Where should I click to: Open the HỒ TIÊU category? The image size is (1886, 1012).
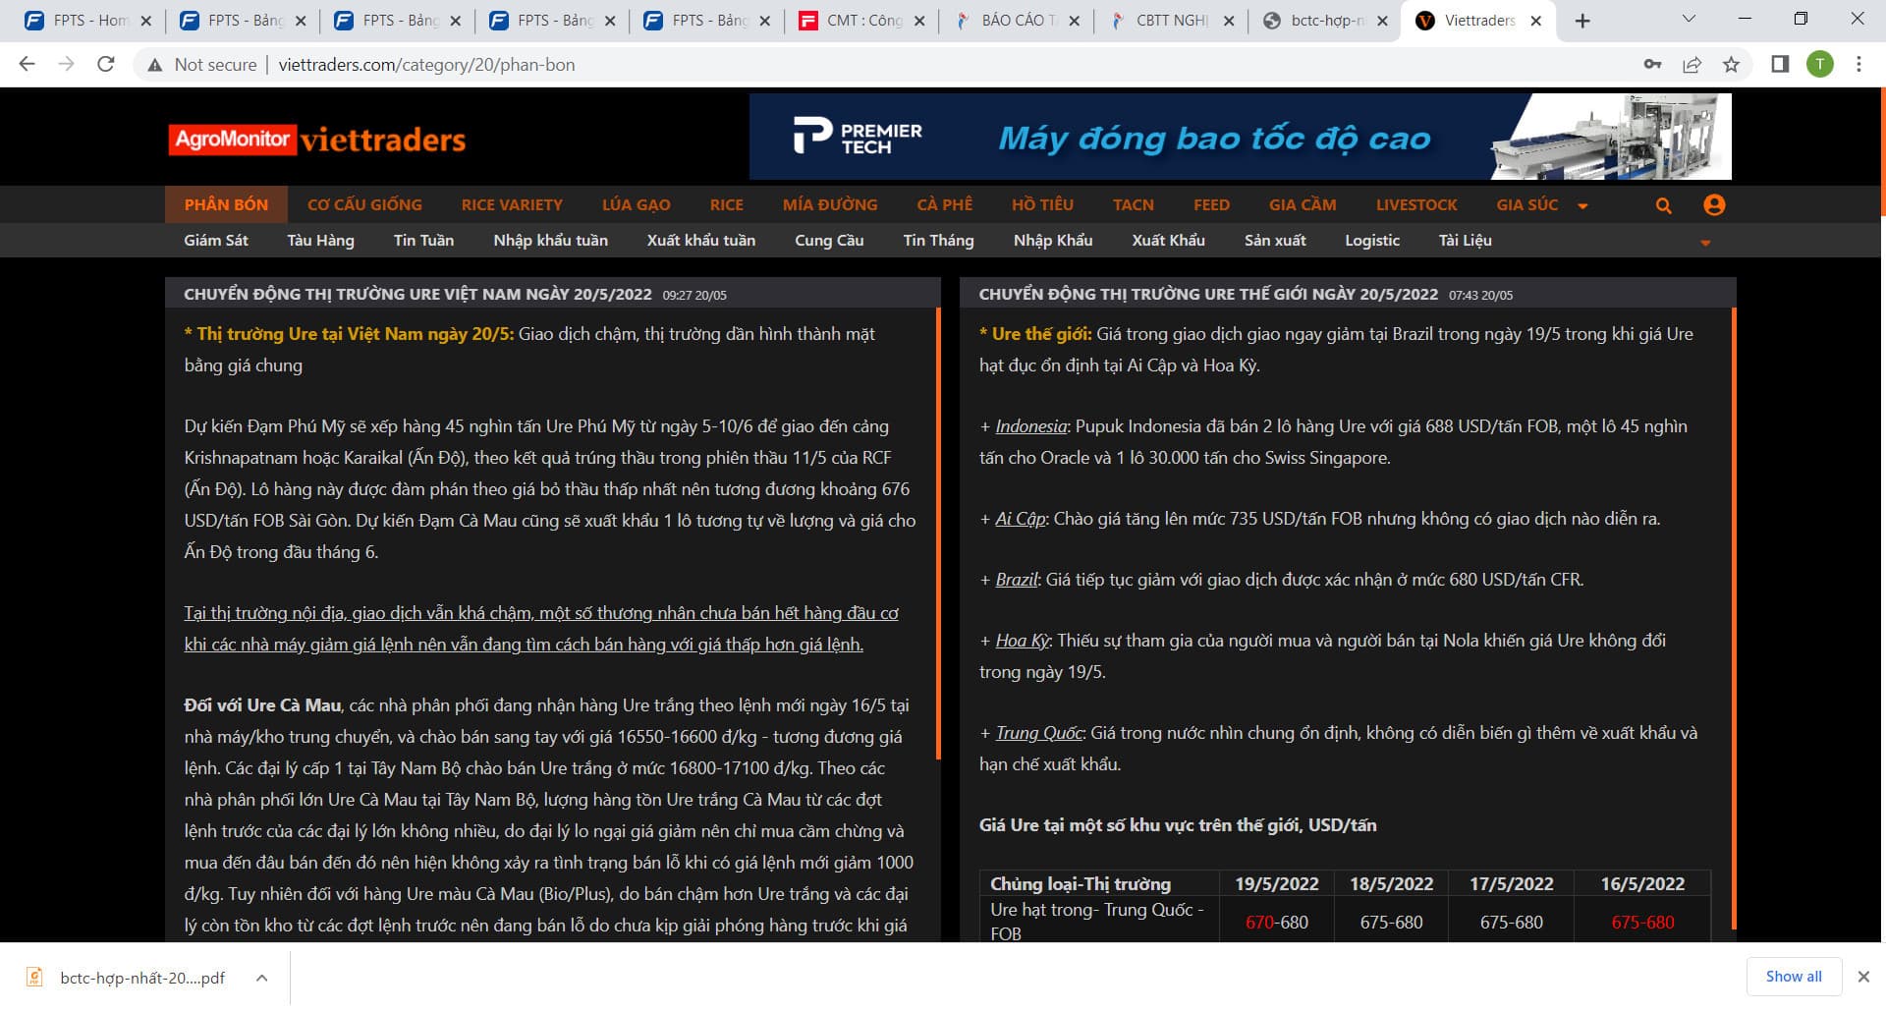point(1042,204)
